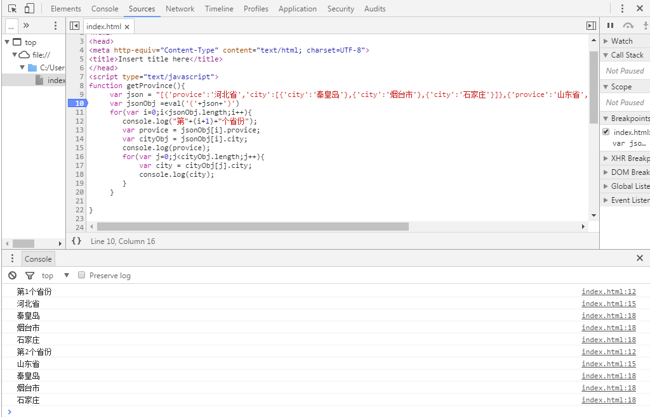Click the C:/Users folder icon
The width and height of the screenshot is (650, 417).
tap(32, 67)
